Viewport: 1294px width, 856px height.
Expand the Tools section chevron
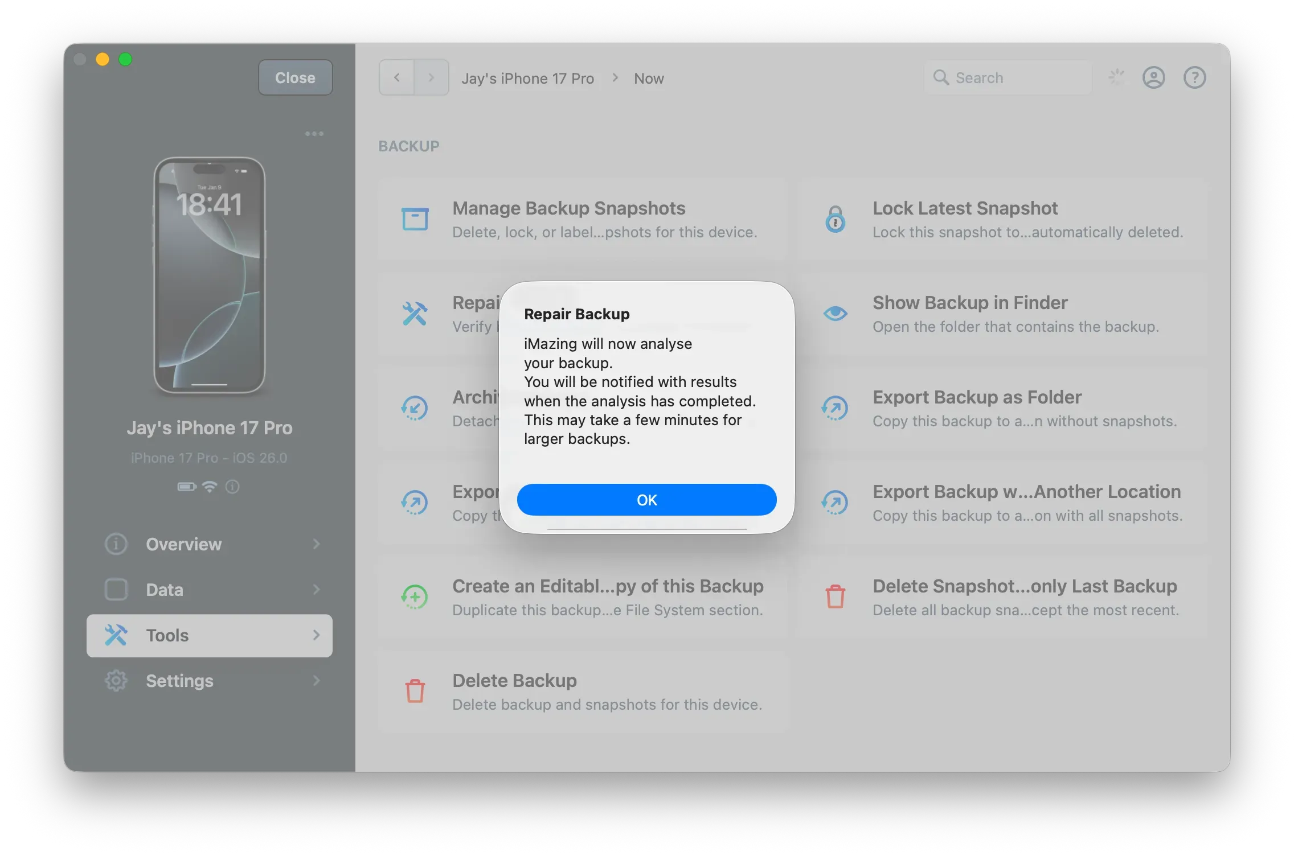[317, 636]
